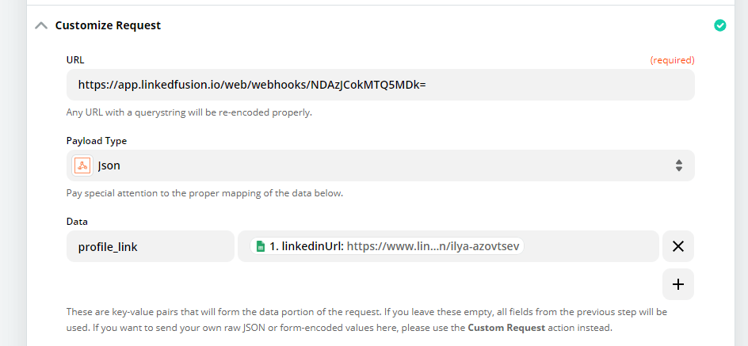Click the orange (required) marker
Image resolution: width=748 pixels, height=346 pixels.
click(672, 60)
